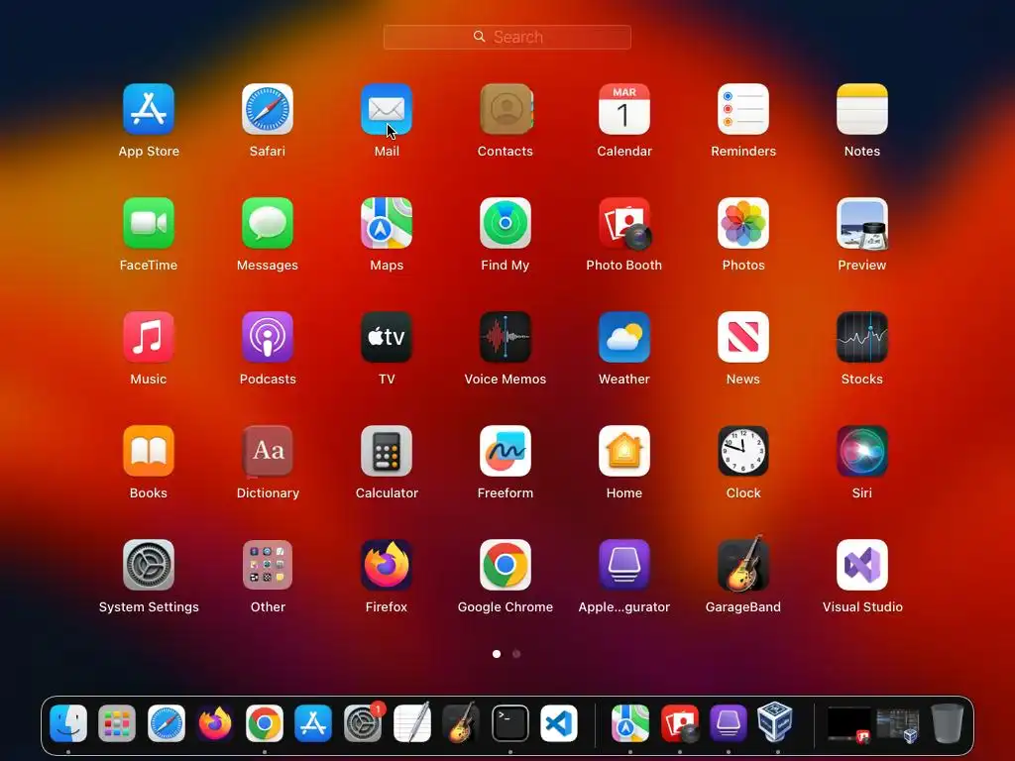
Task: Open Photo Booth from the Dock
Action: (679, 722)
